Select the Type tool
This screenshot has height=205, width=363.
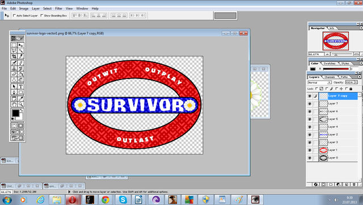coord(20,86)
